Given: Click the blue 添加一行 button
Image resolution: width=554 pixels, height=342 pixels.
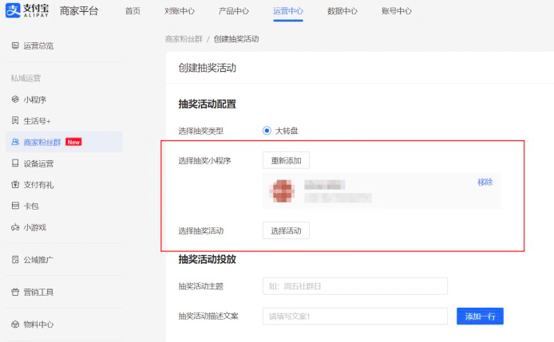Looking at the screenshot, I should [x=480, y=316].
